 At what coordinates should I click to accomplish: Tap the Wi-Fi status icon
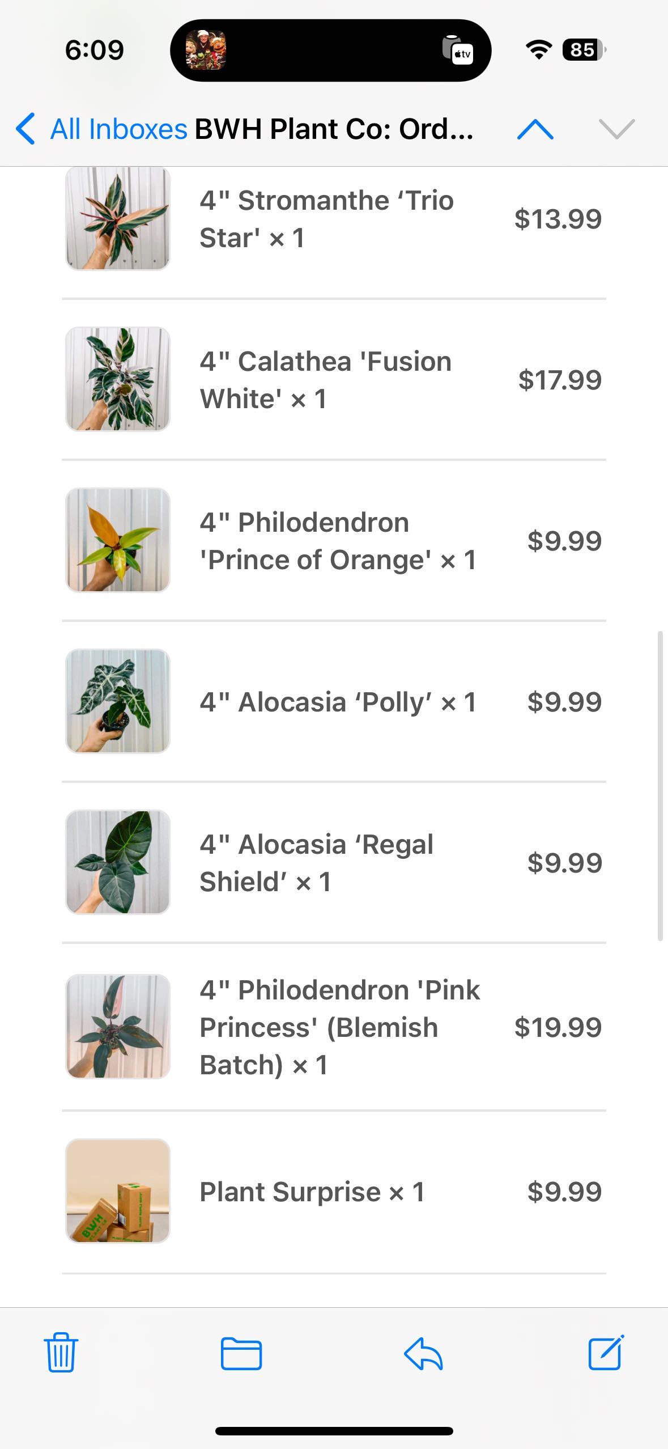click(x=539, y=50)
